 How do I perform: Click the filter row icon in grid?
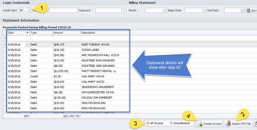(x=5, y=38)
